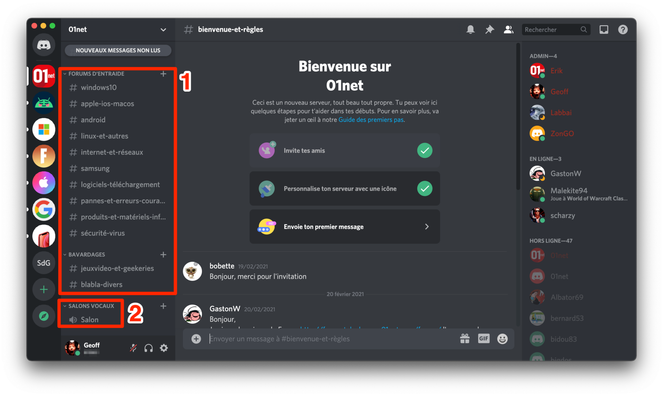Click Personnalise ton serveur card

[x=345, y=189]
